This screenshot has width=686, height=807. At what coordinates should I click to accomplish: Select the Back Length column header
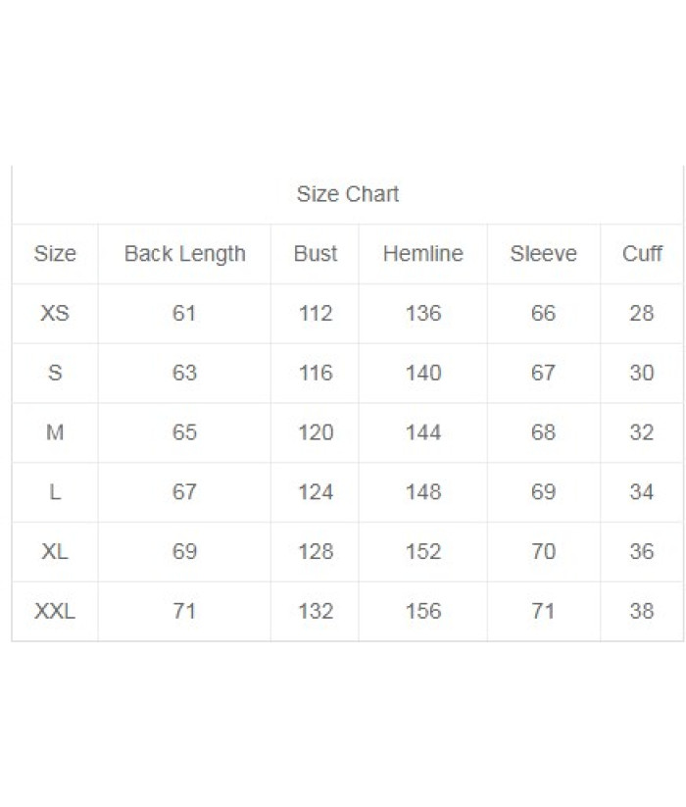(184, 254)
